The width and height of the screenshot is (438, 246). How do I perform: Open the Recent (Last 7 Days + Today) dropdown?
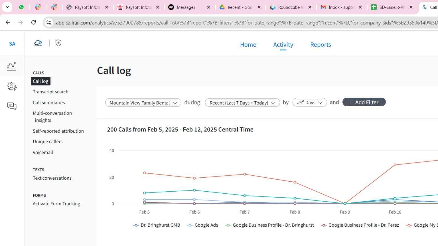[x=242, y=103]
